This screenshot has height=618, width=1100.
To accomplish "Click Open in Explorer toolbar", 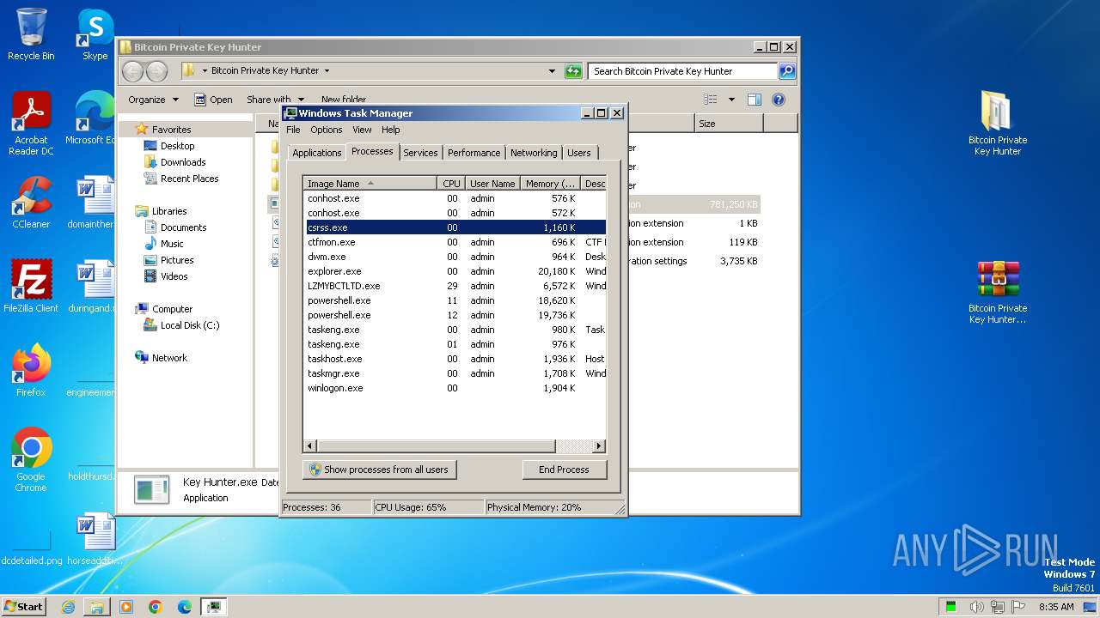I will [213, 100].
